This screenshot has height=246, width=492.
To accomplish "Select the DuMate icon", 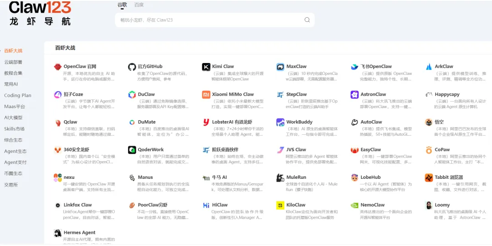I will (x=132, y=122).
